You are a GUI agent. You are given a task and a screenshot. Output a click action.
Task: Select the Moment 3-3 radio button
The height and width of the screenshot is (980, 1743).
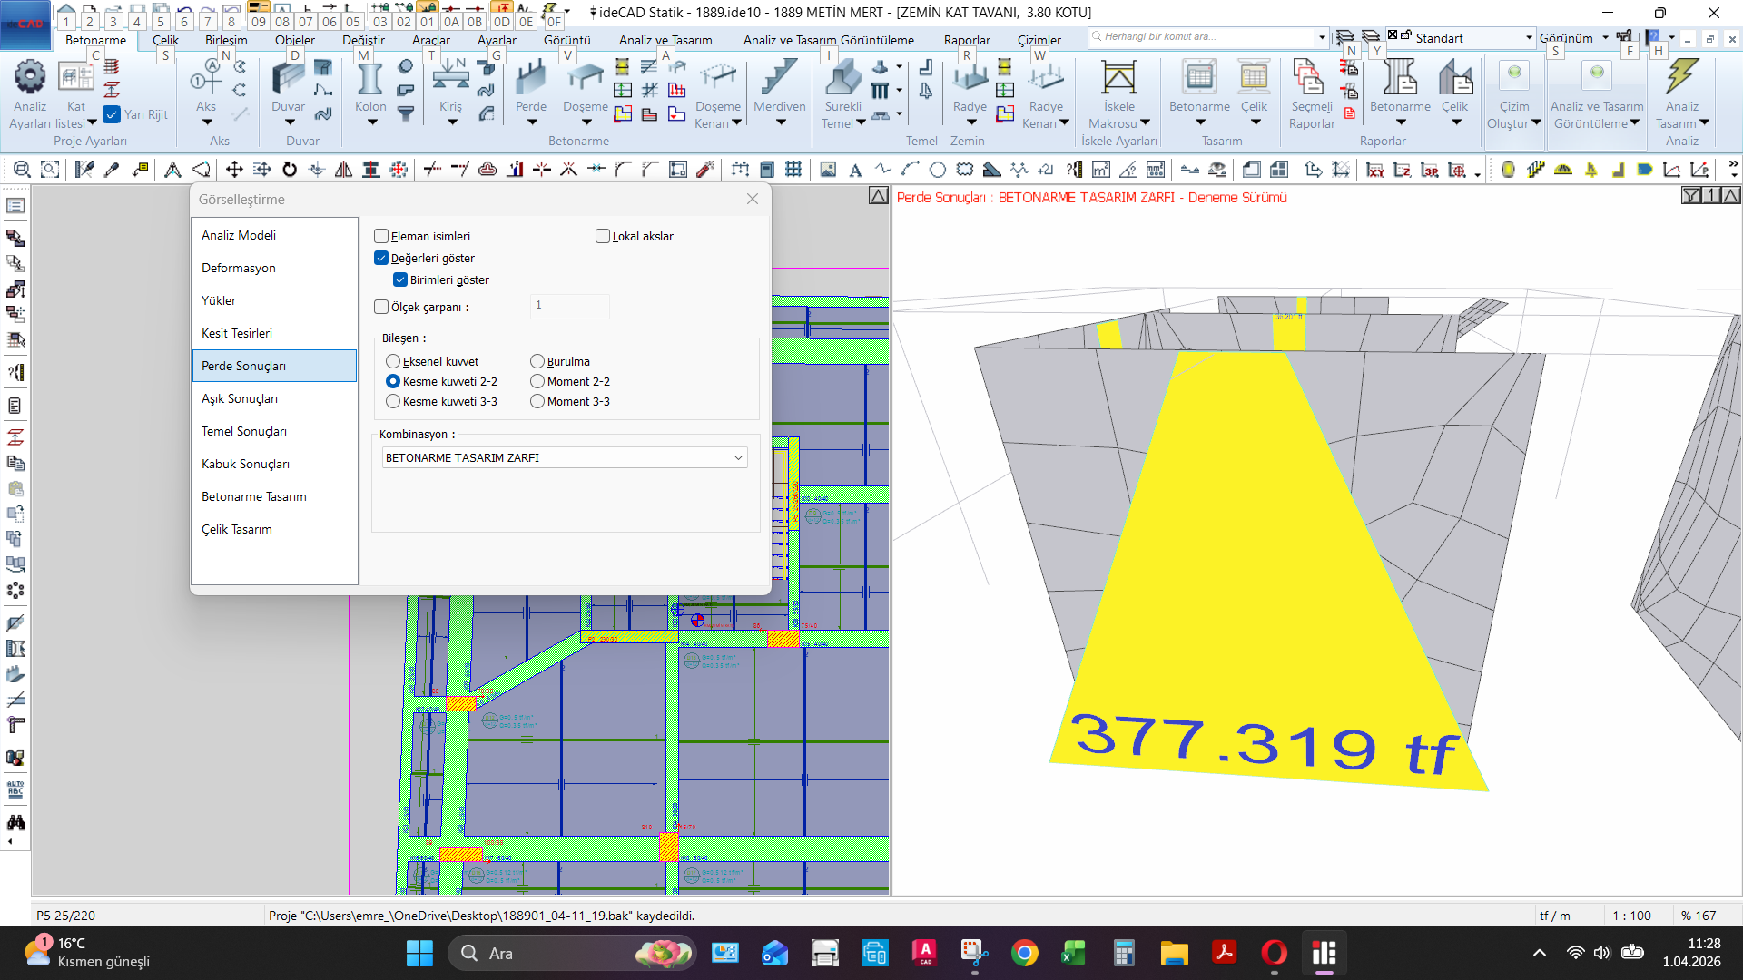tap(537, 401)
